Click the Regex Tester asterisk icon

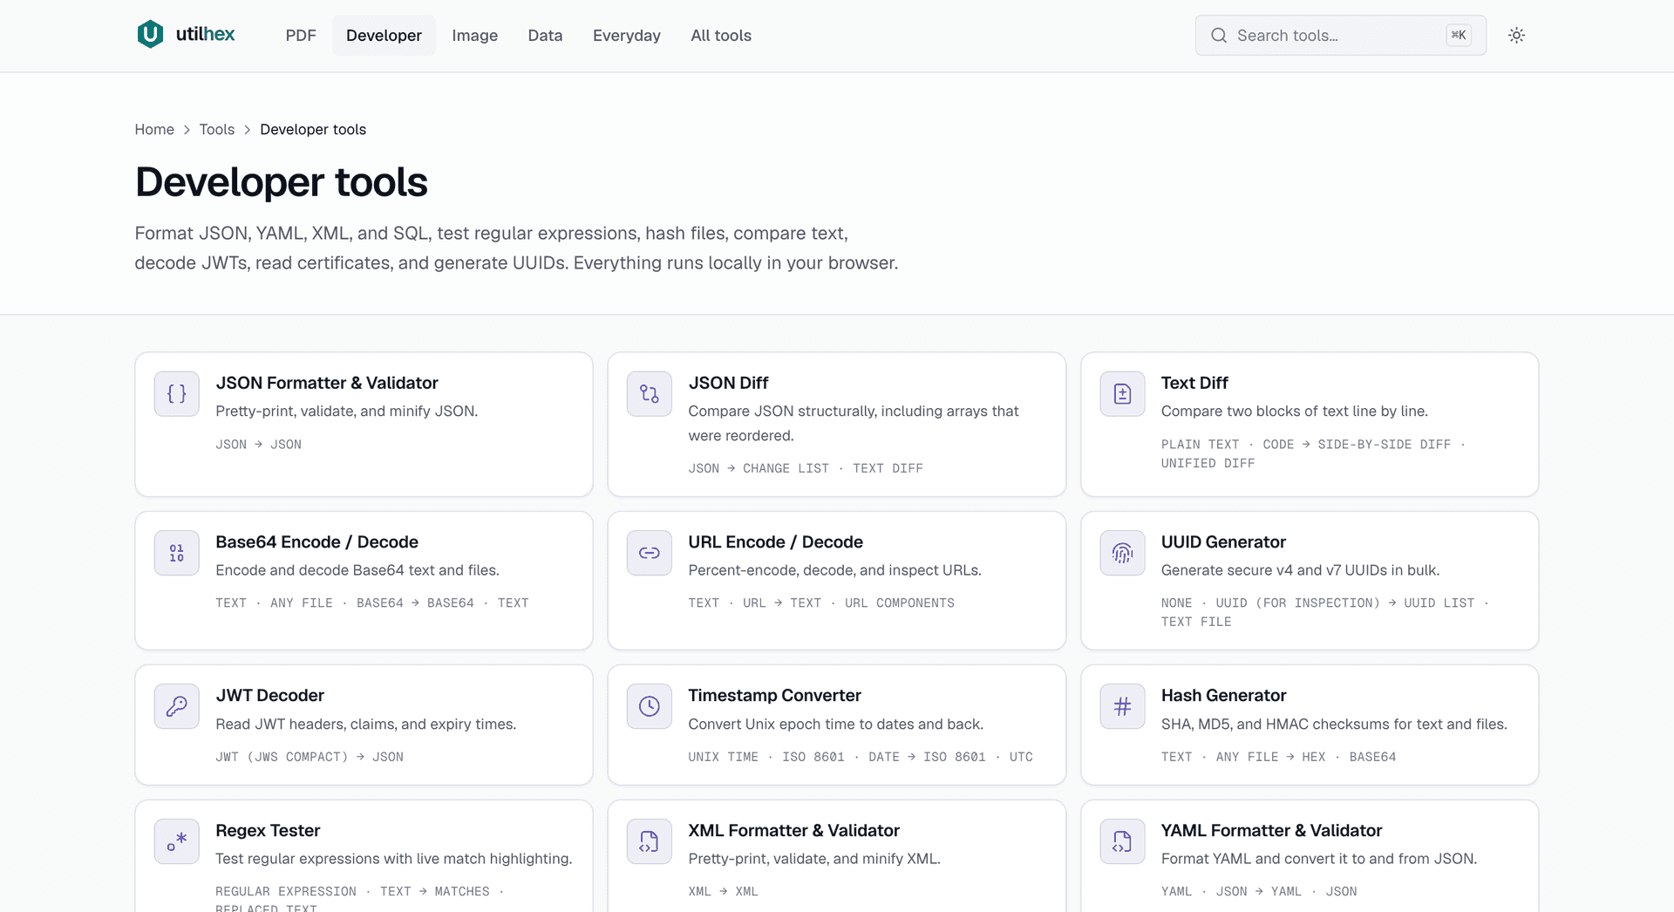(x=177, y=841)
